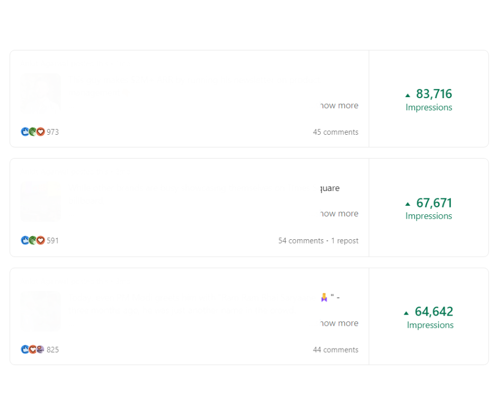Click the purple Support reaction icon beside 825

[x=40, y=350]
